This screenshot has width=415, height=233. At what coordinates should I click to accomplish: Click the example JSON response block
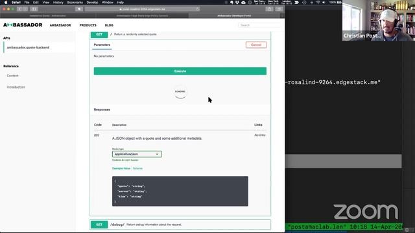pos(180,192)
